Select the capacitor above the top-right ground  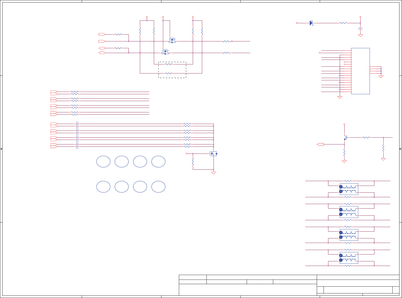[x=361, y=28]
